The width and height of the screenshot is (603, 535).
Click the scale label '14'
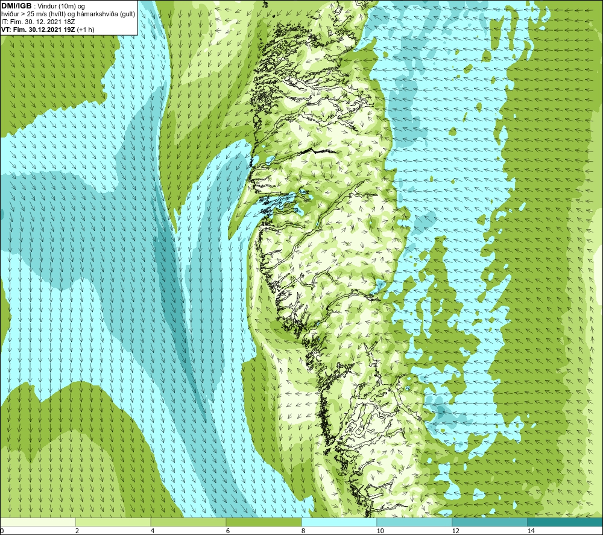coord(531,531)
